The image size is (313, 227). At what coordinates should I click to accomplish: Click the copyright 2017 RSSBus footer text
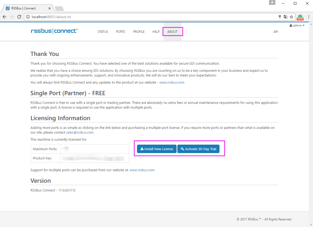[264, 219]
